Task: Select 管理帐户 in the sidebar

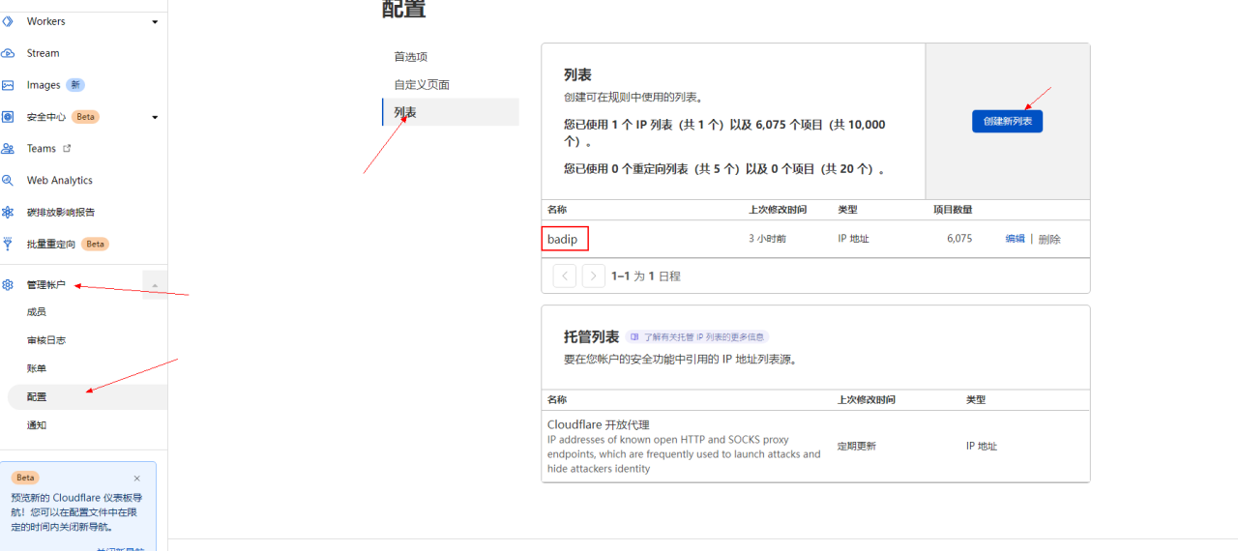Action: [x=46, y=285]
